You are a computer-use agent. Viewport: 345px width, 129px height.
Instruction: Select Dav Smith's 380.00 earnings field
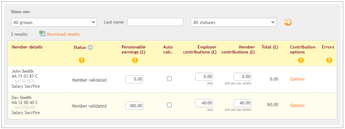(x=134, y=106)
